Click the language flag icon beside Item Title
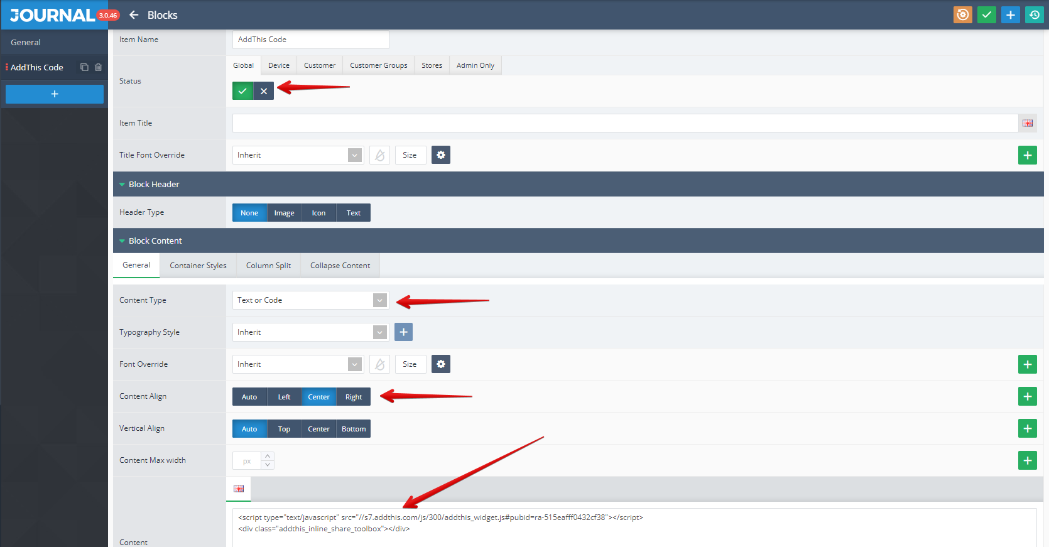This screenshot has width=1049, height=547. point(1028,123)
